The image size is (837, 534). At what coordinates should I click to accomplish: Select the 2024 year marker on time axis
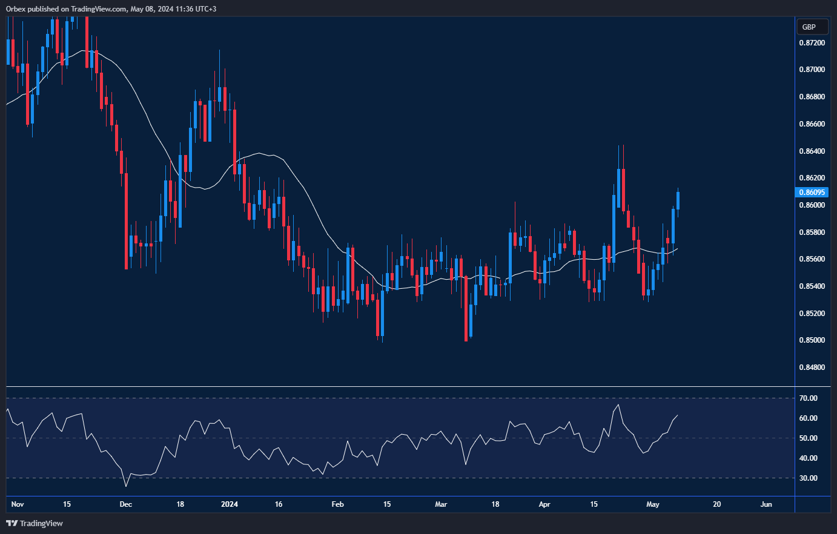click(x=230, y=504)
